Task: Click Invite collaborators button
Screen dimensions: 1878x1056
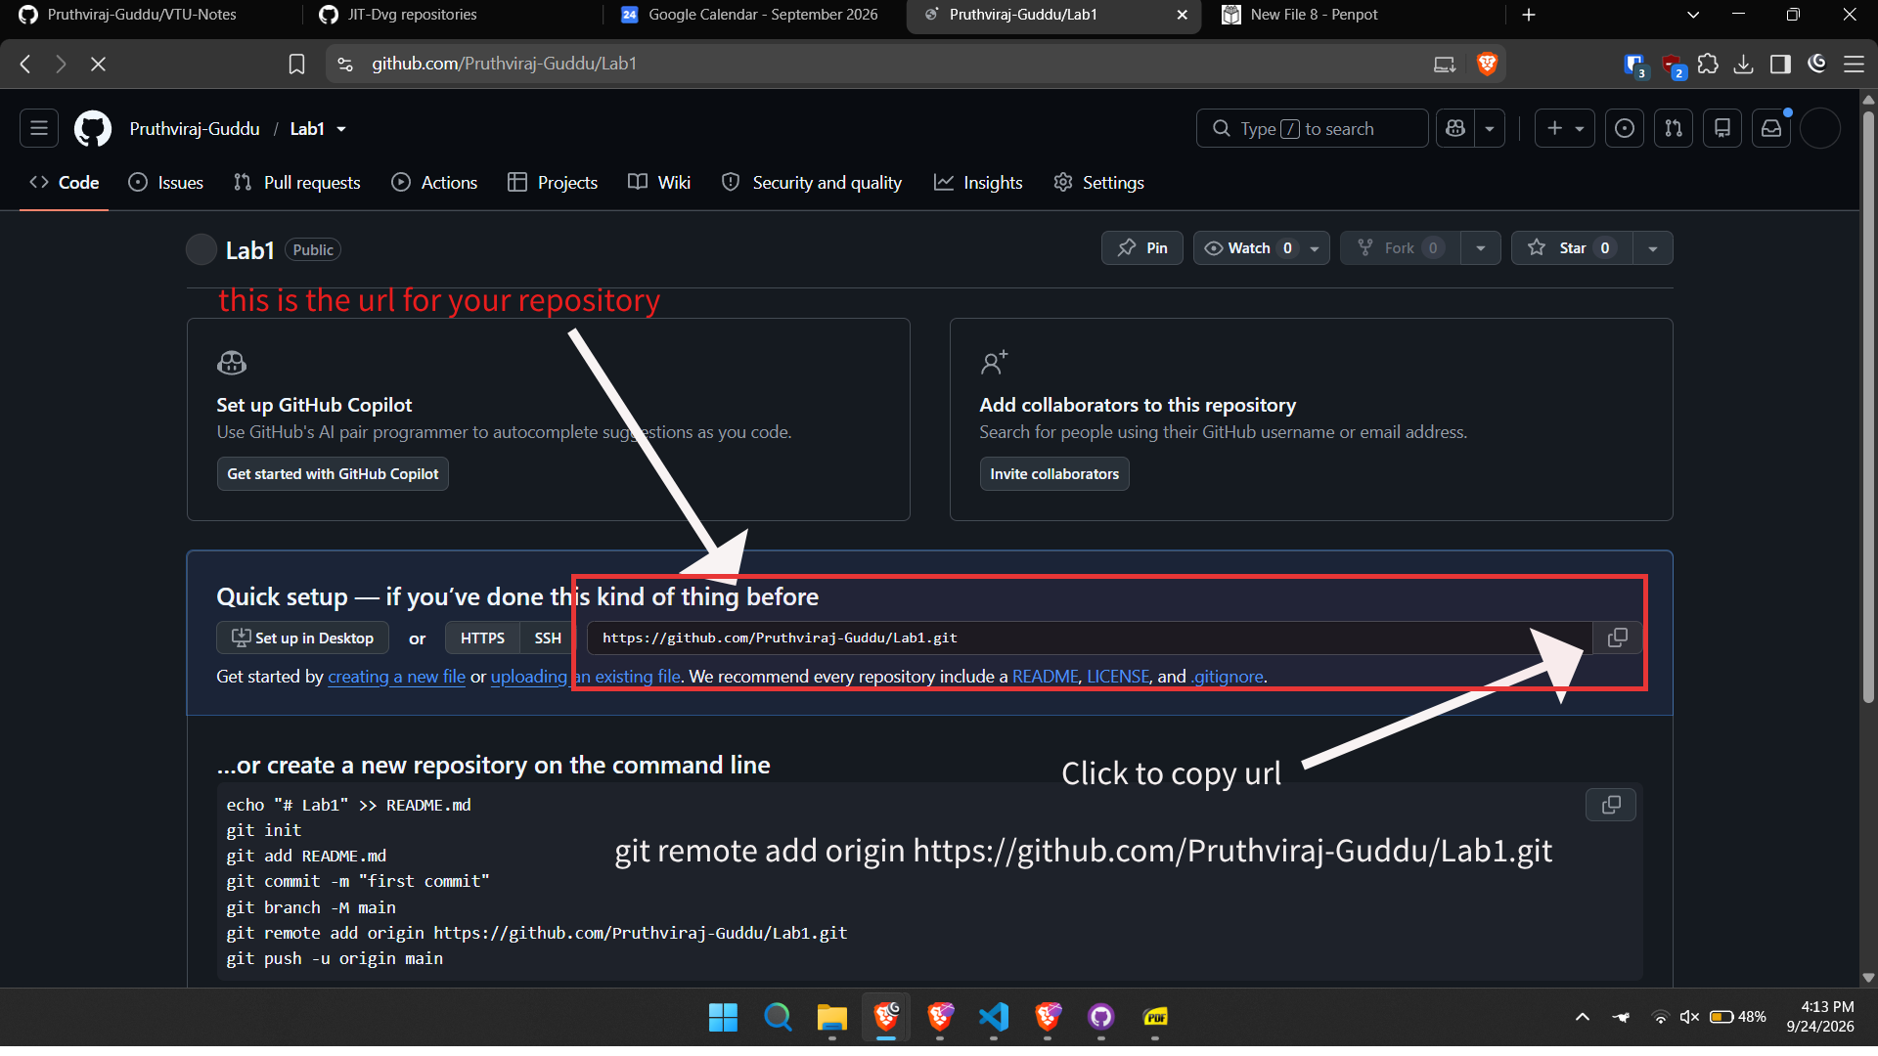Action: (x=1054, y=474)
